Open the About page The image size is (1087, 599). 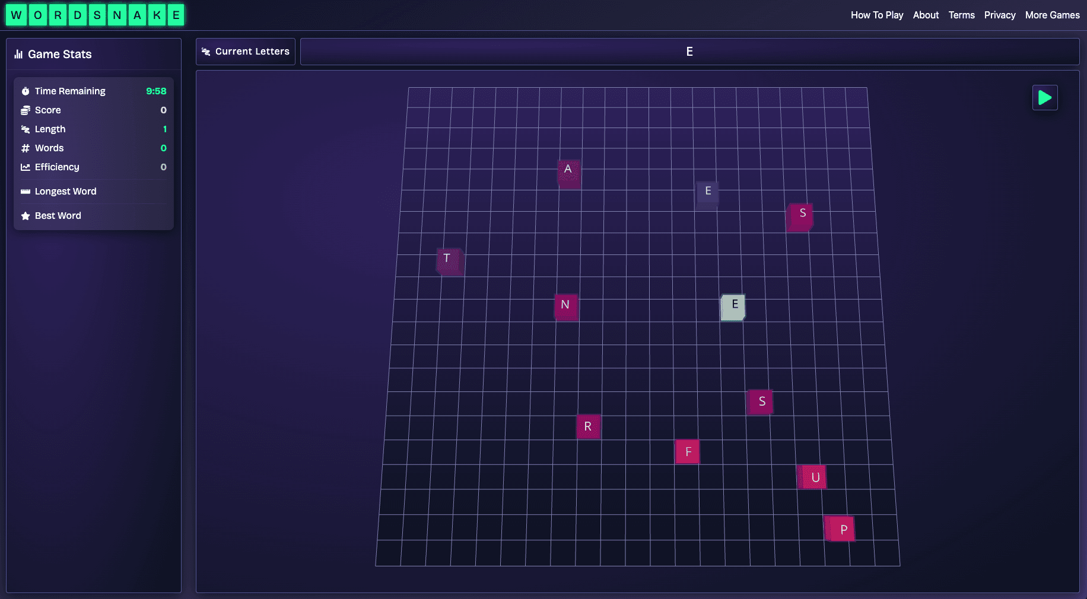tap(926, 15)
